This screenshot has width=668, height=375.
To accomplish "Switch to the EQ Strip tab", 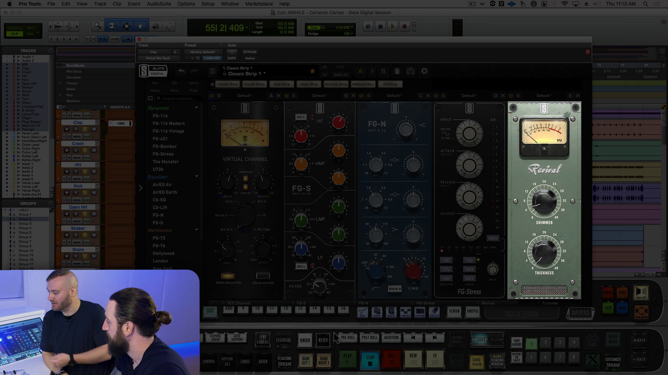I will [390, 84].
